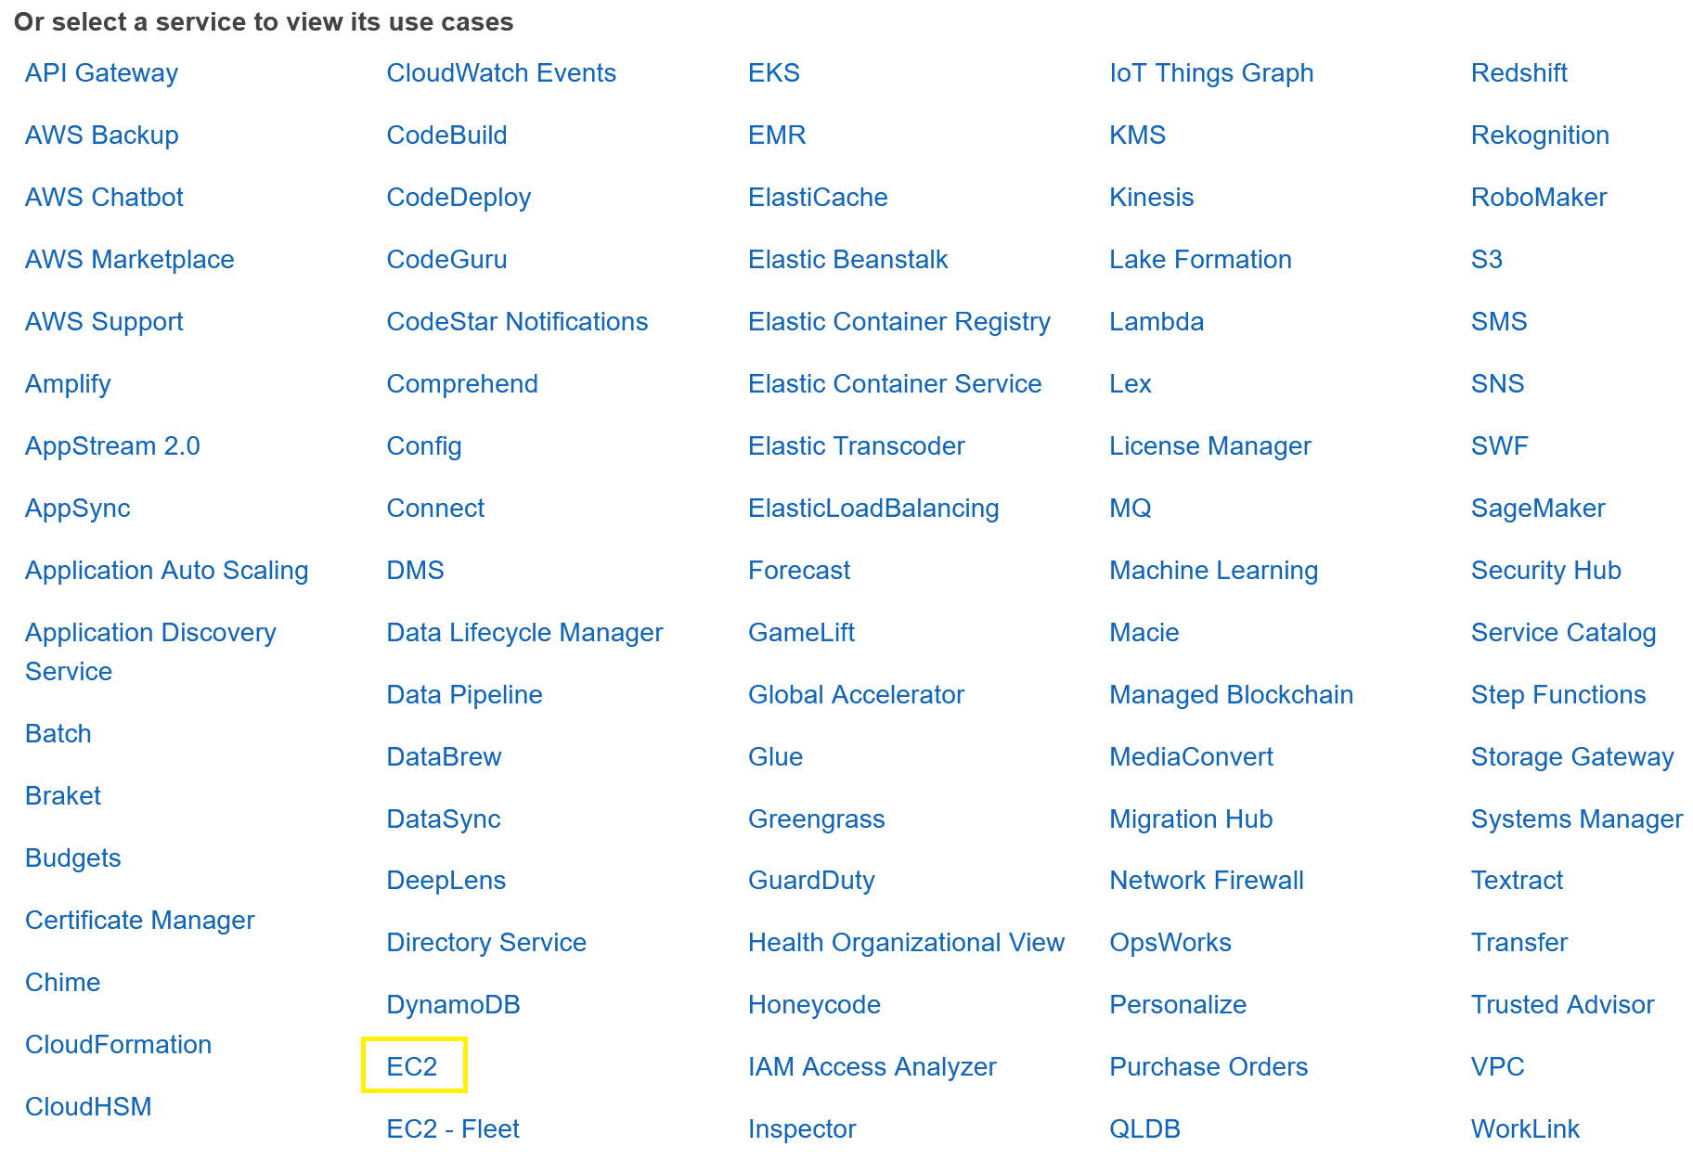Choose the Network Firewall service
This screenshot has width=1693, height=1173.
click(x=1207, y=881)
